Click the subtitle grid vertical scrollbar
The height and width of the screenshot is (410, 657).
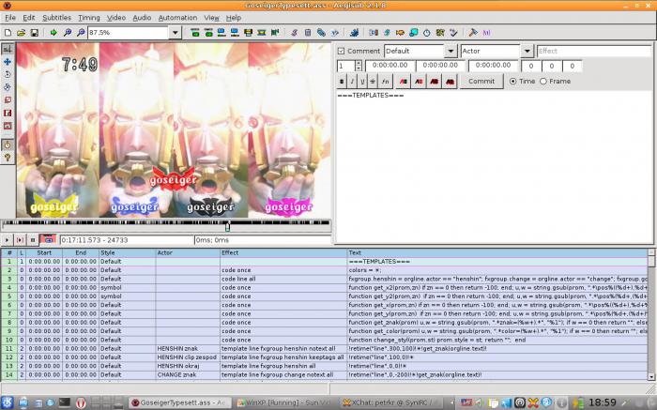point(651,314)
